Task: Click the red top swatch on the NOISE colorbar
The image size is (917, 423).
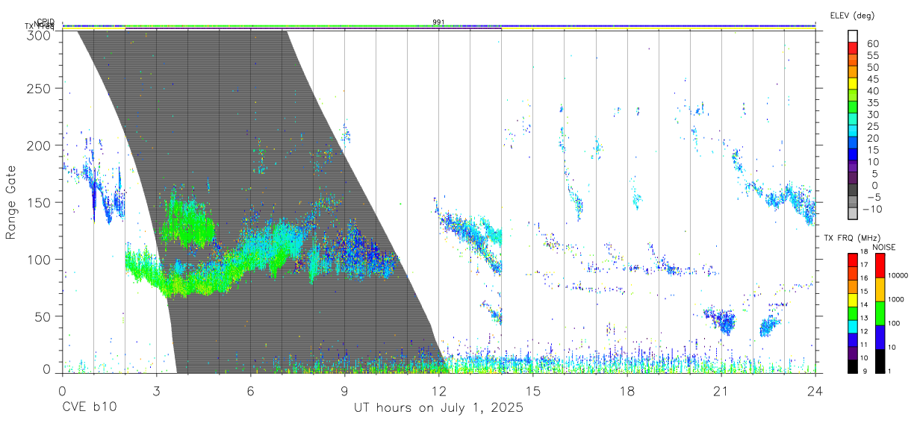Action: pos(880,266)
